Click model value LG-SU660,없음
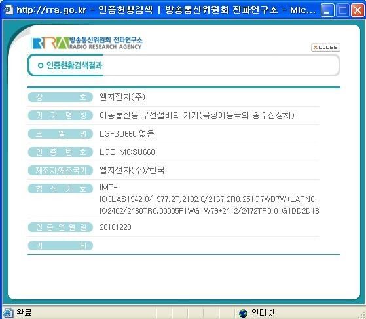The height and width of the screenshot is (319, 366). point(127,134)
